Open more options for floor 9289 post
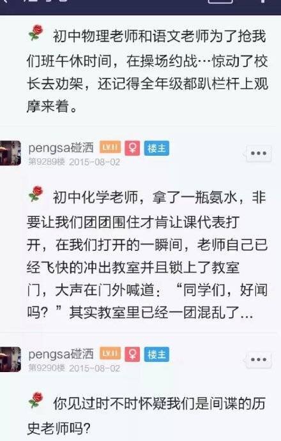This screenshot has width=281, height=441. tap(259, 153)
